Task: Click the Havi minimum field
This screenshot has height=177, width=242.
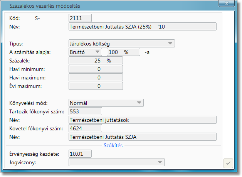Action: tap(95, 69)
